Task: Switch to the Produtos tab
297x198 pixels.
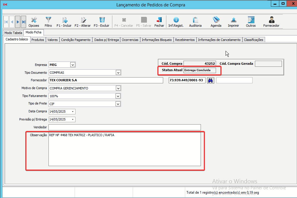Action: click(38, 40)
